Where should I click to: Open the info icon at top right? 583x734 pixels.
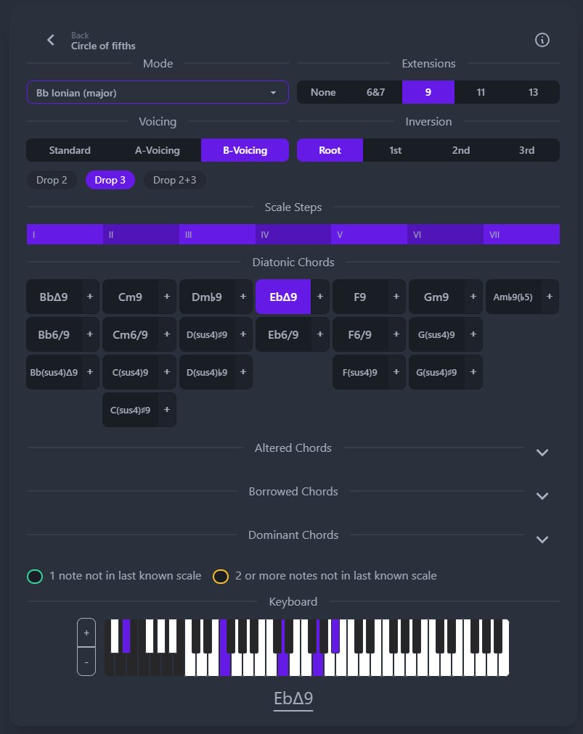542,41
